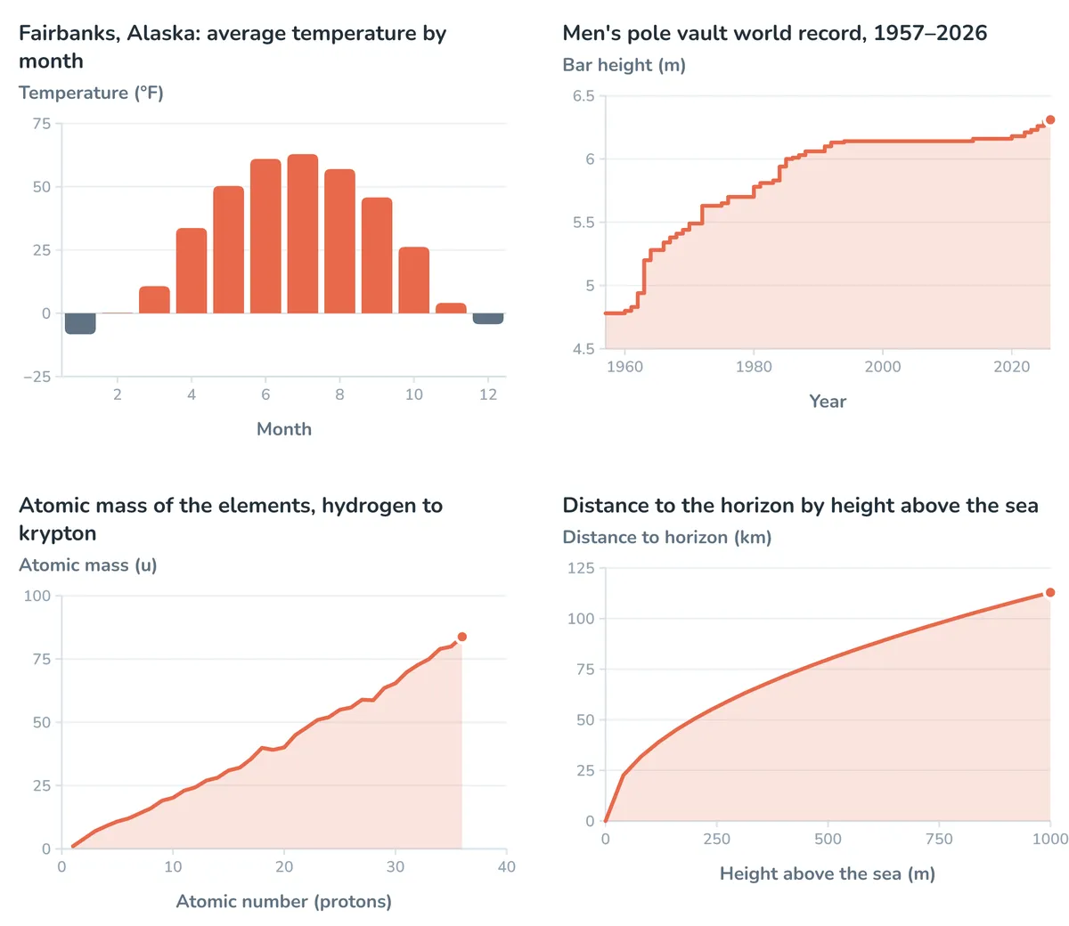
Task: Select the month 6 temperature bar
Action: (265, 236)
